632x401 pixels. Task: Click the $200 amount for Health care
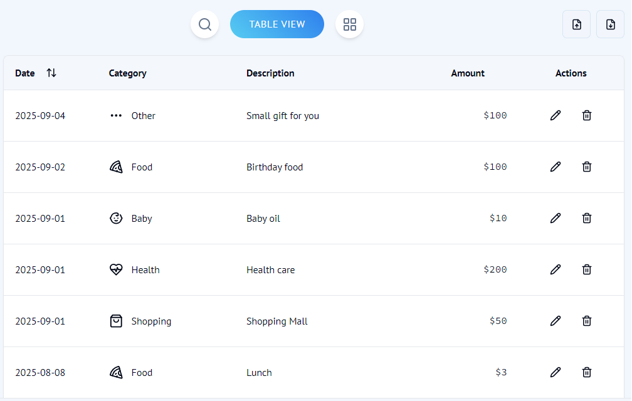tap(495, 269)
